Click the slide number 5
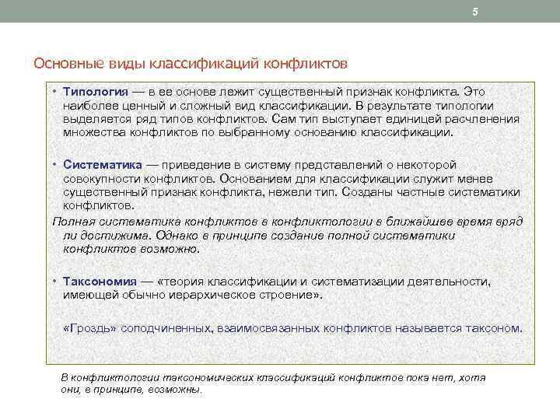 (475, 12)
